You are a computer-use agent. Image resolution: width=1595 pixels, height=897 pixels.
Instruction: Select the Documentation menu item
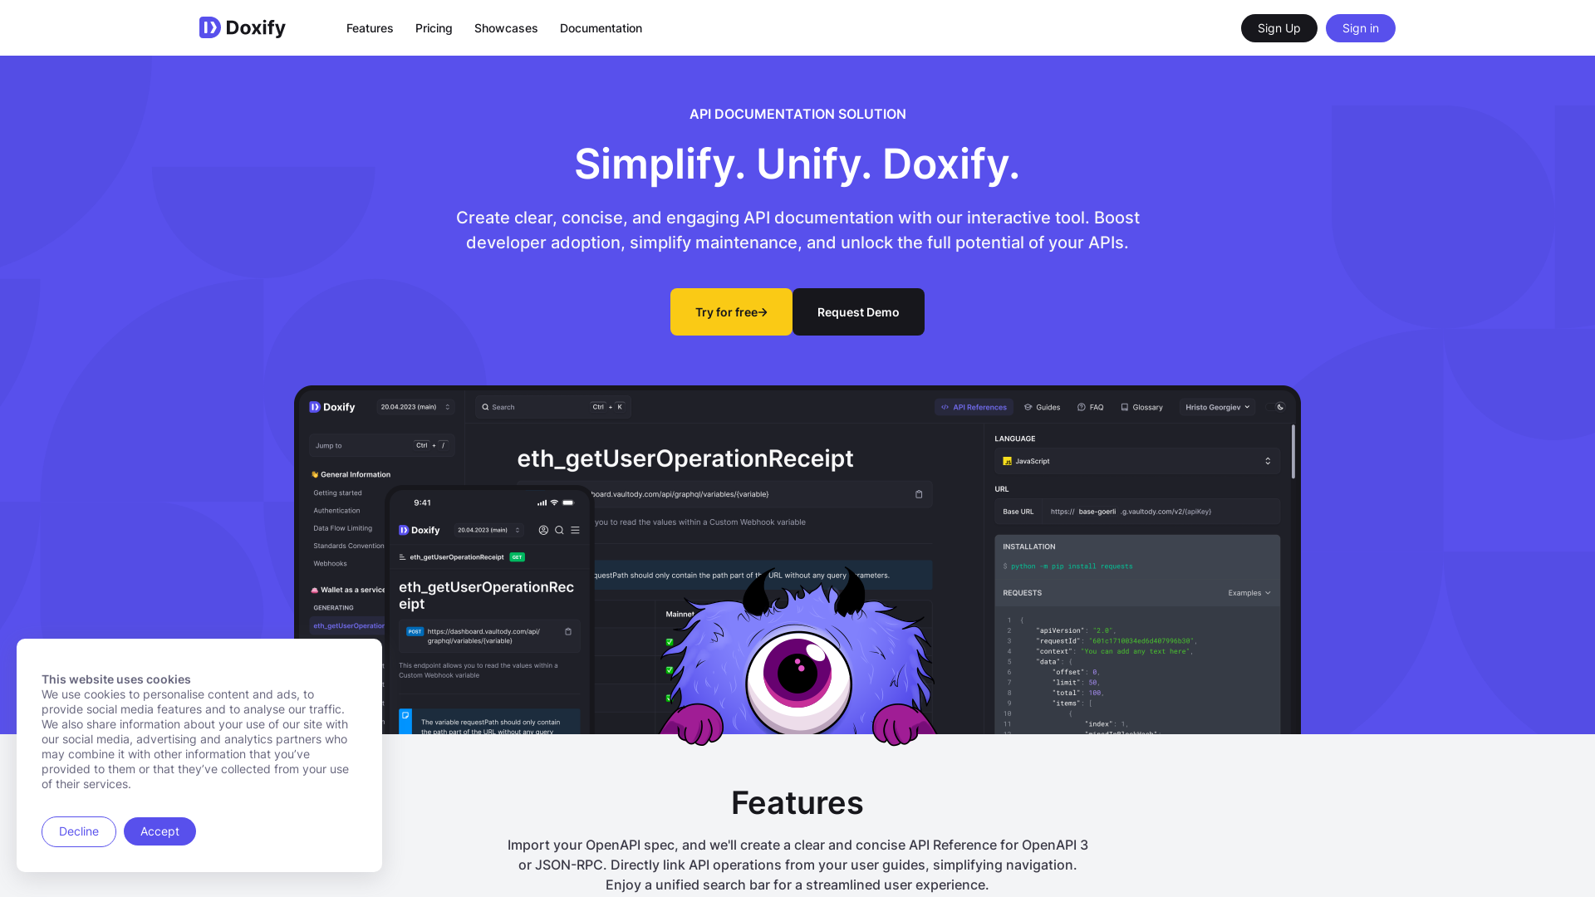(x=601, y=27)
